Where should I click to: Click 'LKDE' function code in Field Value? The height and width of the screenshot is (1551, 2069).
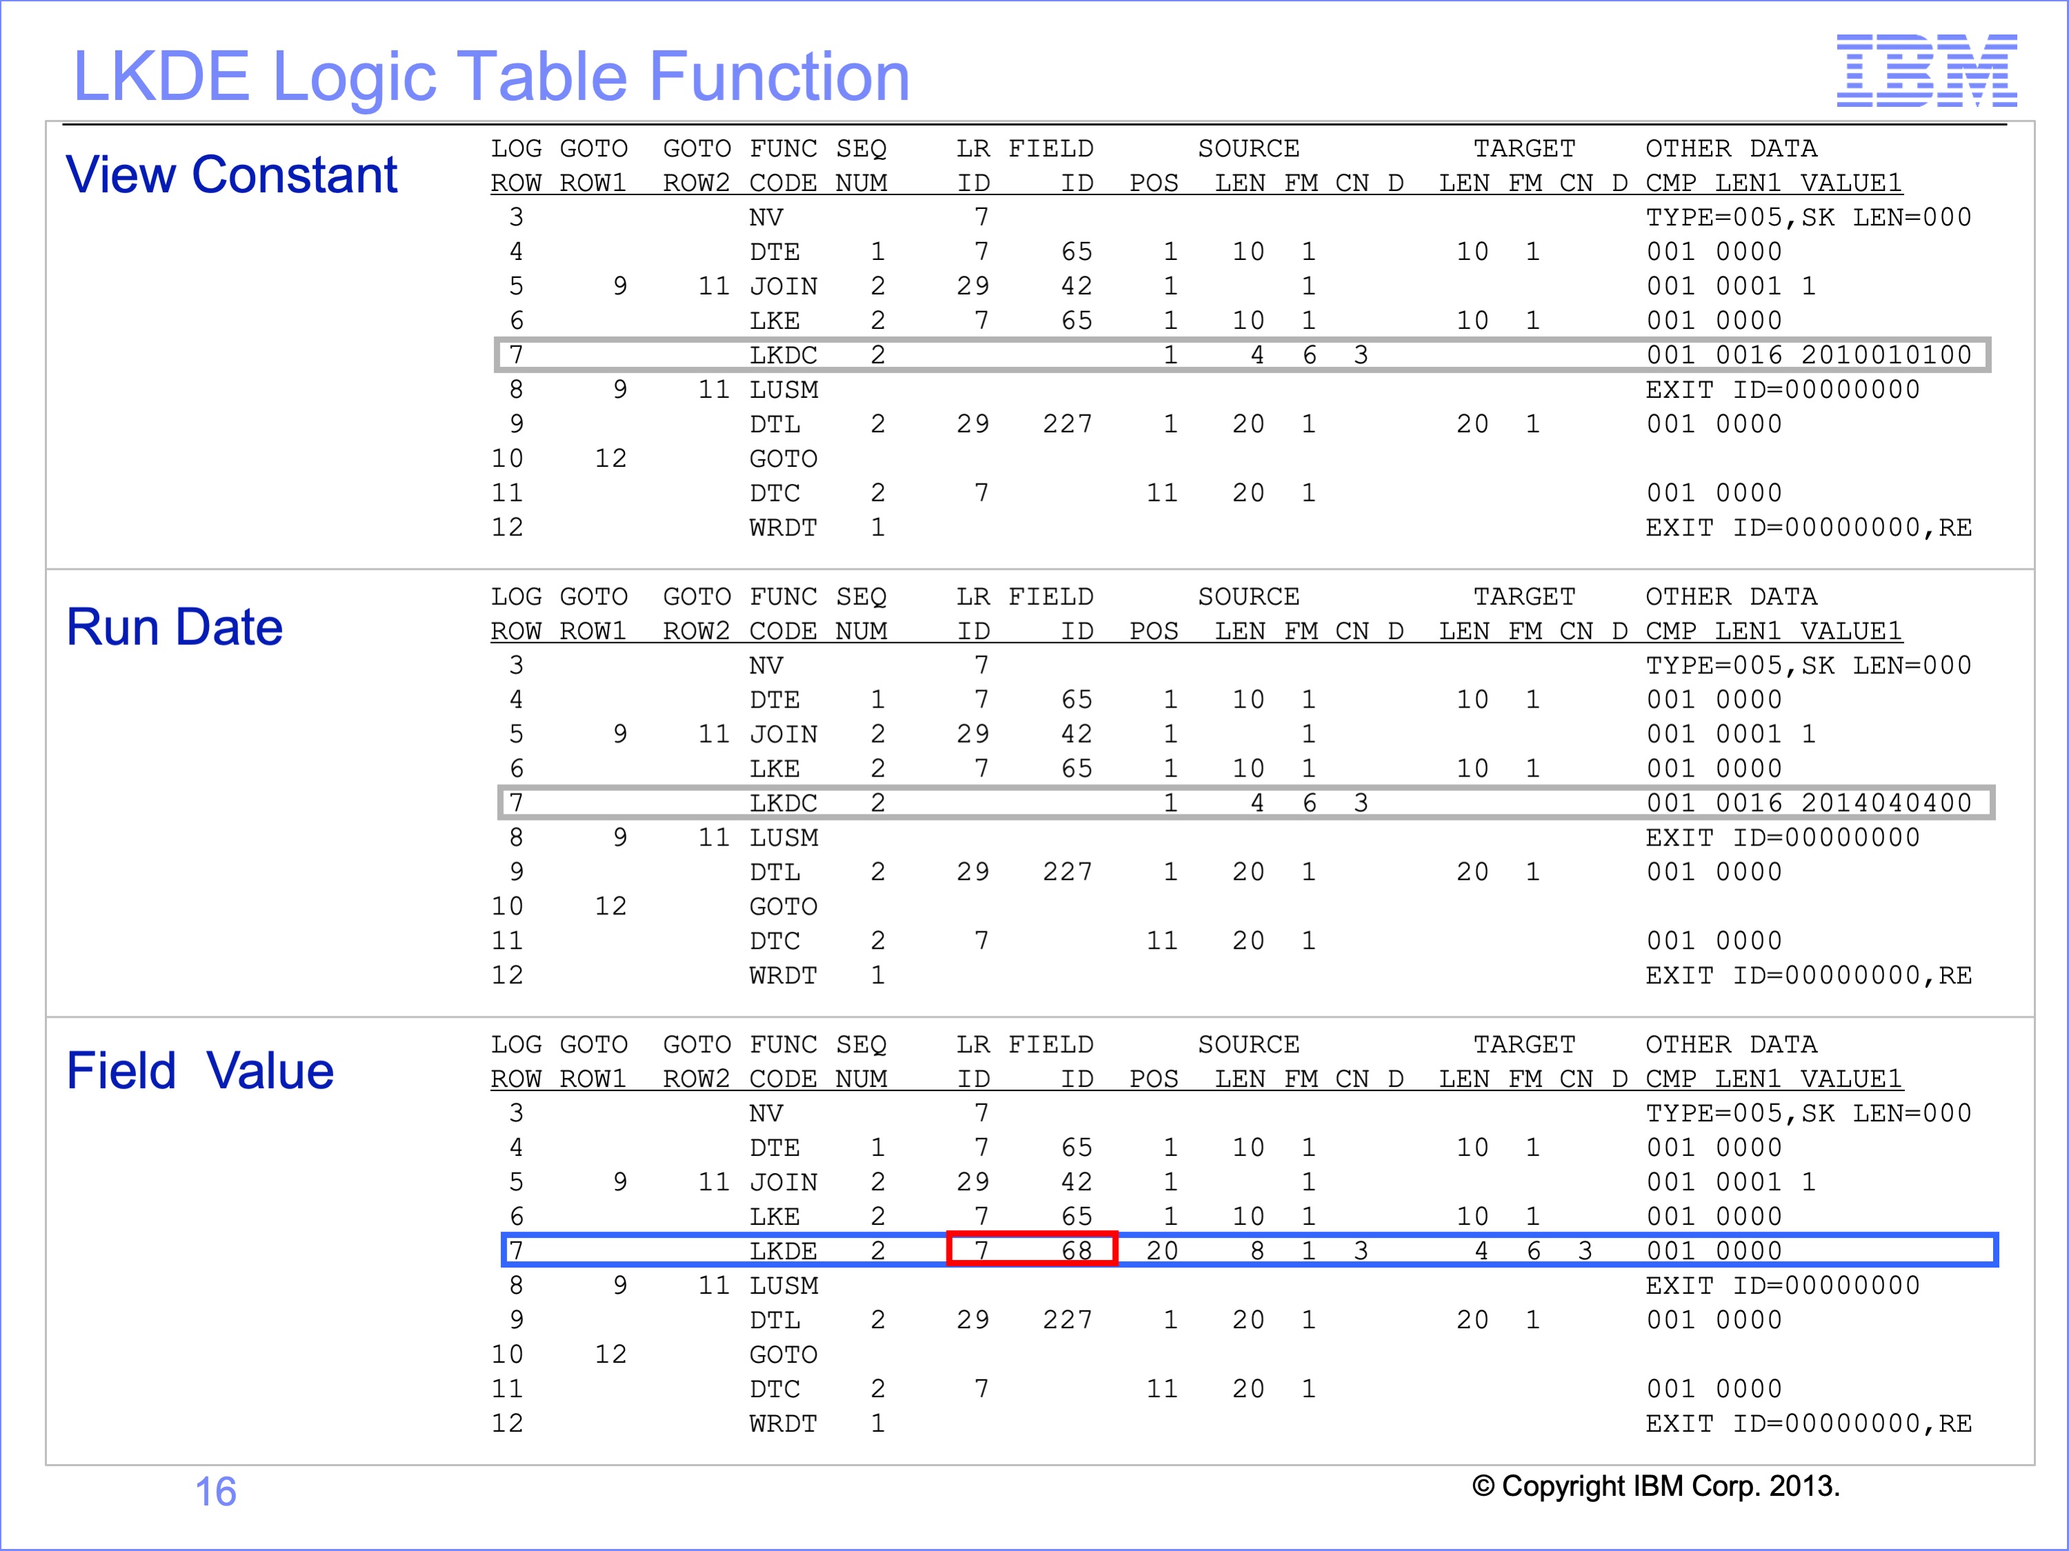(783, 1251)
